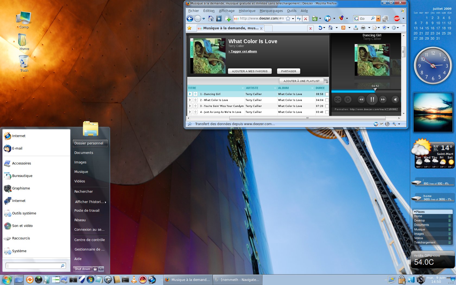Viewport: 456px width, 285px height.
Task: Seek in Deezer track progress bar
Action: (366, 91)
